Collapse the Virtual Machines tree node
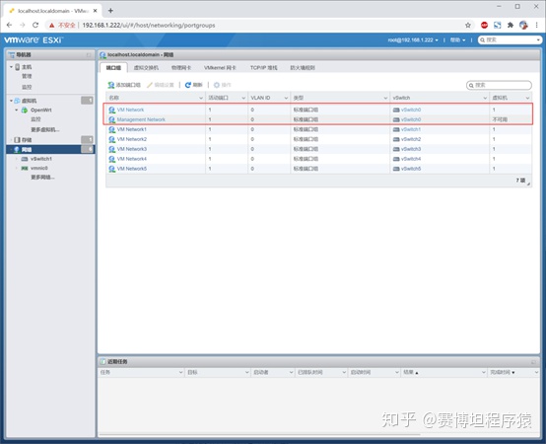The image size is (546, 444). [11, 101]
